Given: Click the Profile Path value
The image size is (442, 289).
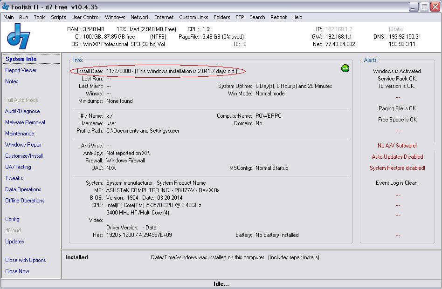Looking at the screenshot, I should click(x=143, y=131).
